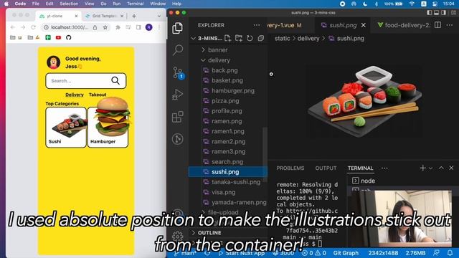The width and height of the screenshot is (459, 258).
Task: Open a new Chrome tab
Action: click(134, 16)
